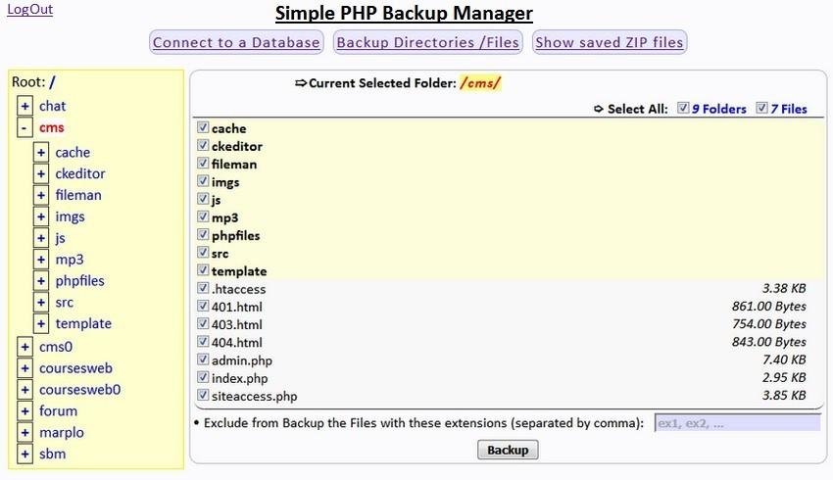Screen dimensions: 833x480
Task: Uncheck the admin.php file checkbox
Action: [x=203, y=360]
